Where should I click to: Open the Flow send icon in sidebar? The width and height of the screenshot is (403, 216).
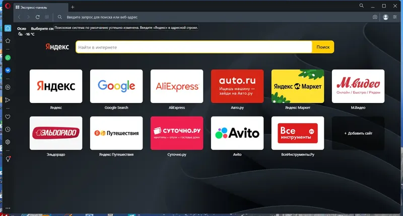(8, 100)
